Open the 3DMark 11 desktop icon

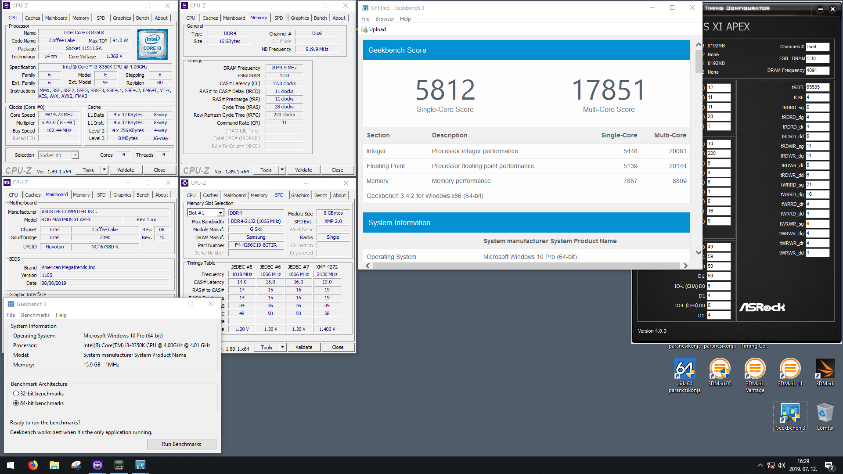pos(790,372)
